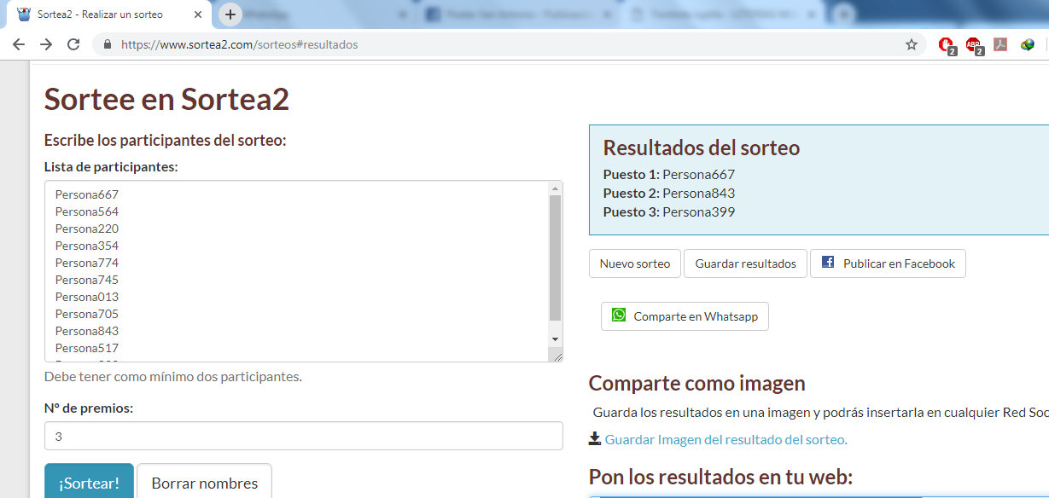Click the Facebook logo icon
Image resolution: width=1049 pixels, height=498 pixels.
(x=828, y=263)
